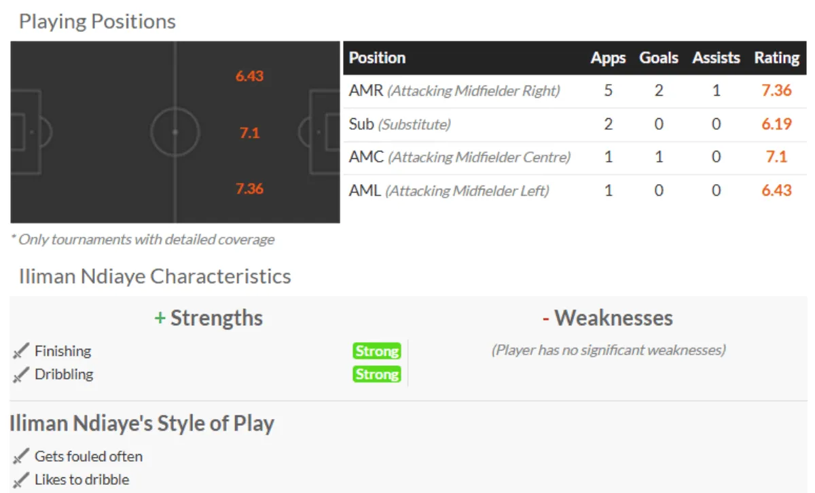Click the Rating column header
The height and width of the screenshot is (493, 815).
[776, 58]
